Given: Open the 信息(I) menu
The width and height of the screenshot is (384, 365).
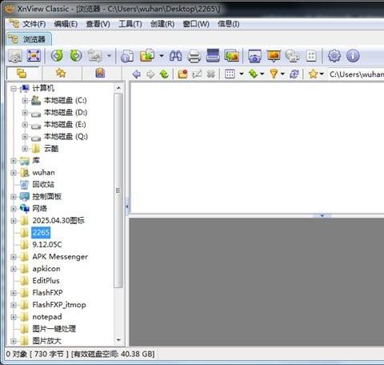Looking at the screenshot, I should 229,24.
